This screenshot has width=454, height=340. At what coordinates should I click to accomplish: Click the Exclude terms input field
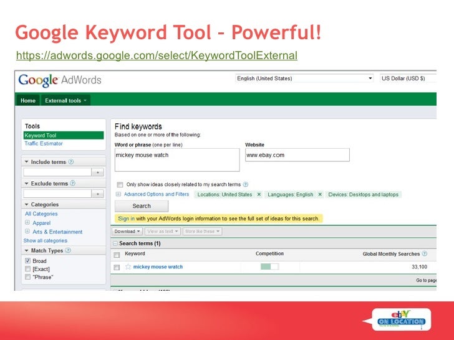57,194
